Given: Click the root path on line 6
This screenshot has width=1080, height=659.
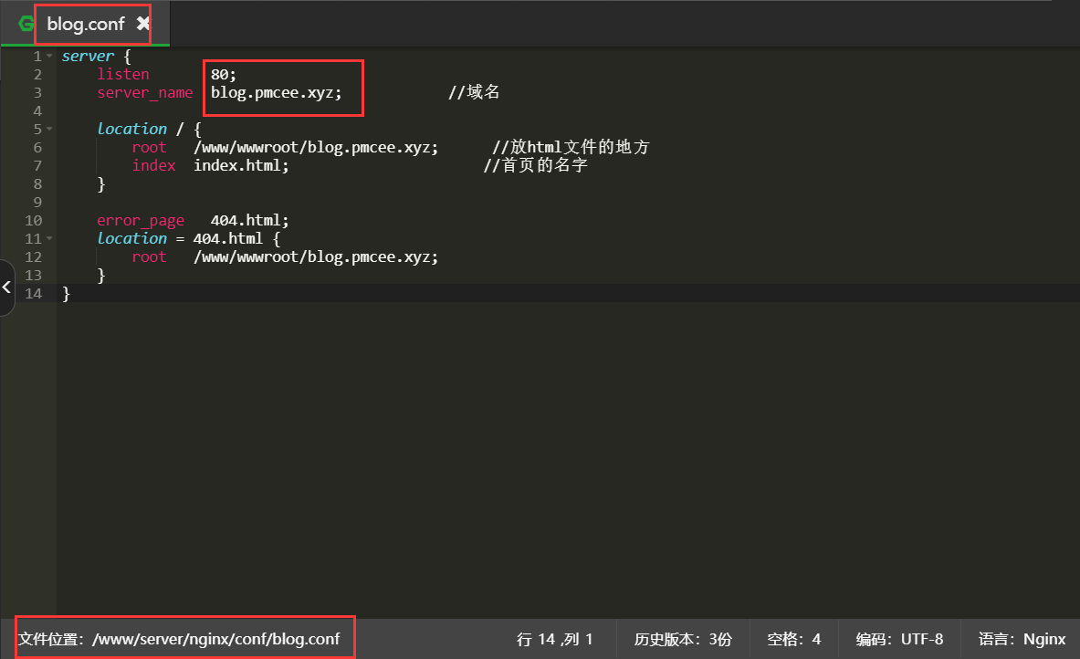Looking at the screenshot, I should [315, 147].
